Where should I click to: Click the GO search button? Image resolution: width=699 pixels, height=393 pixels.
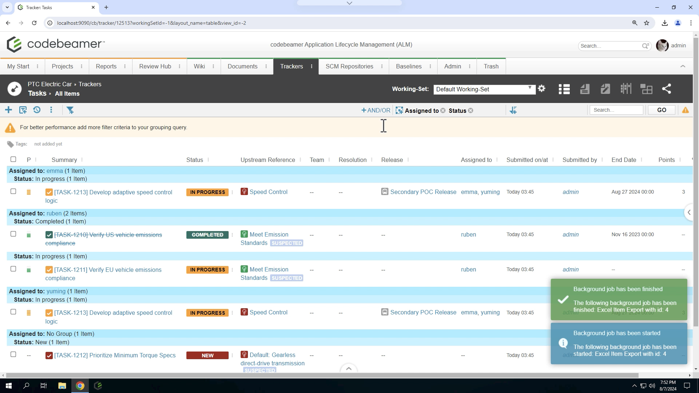pyautogui.click(x=662, y=110)
